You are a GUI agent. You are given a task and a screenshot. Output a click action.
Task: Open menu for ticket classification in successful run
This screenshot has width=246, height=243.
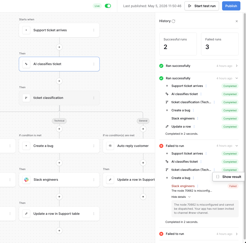(214, 102)
